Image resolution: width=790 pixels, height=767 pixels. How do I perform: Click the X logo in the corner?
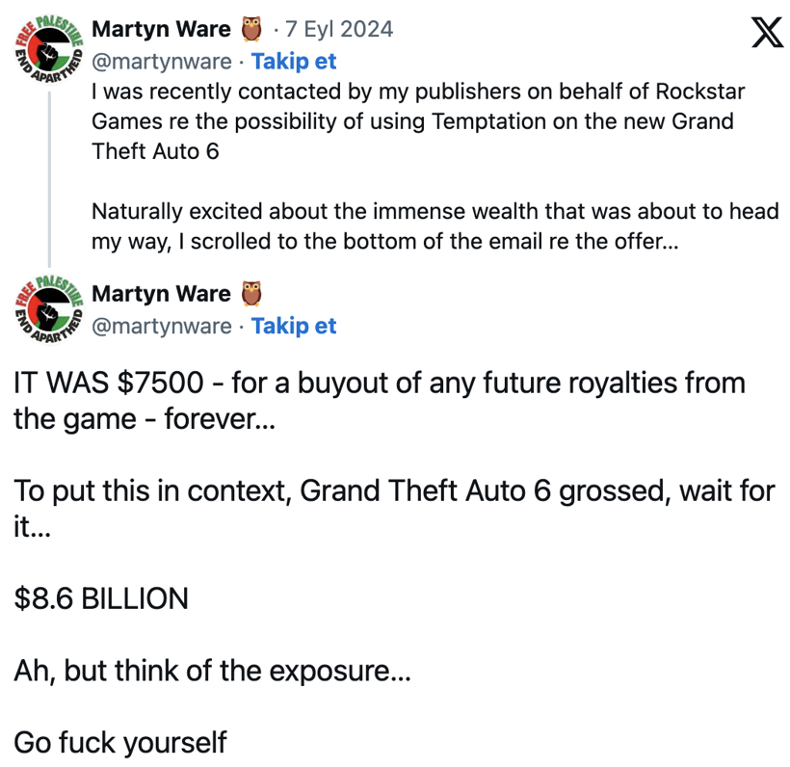(x=766, y=34)
